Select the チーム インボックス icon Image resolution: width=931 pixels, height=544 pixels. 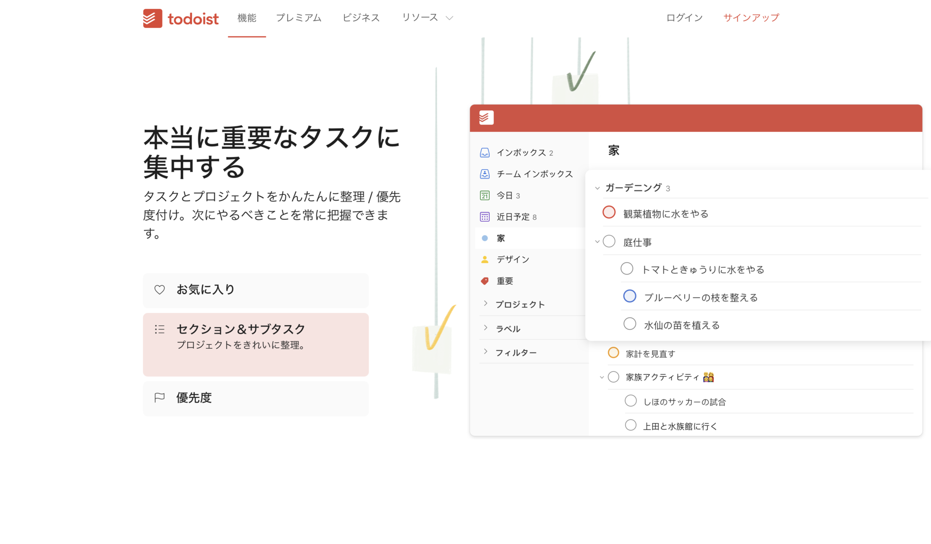(x=485, y=174)
